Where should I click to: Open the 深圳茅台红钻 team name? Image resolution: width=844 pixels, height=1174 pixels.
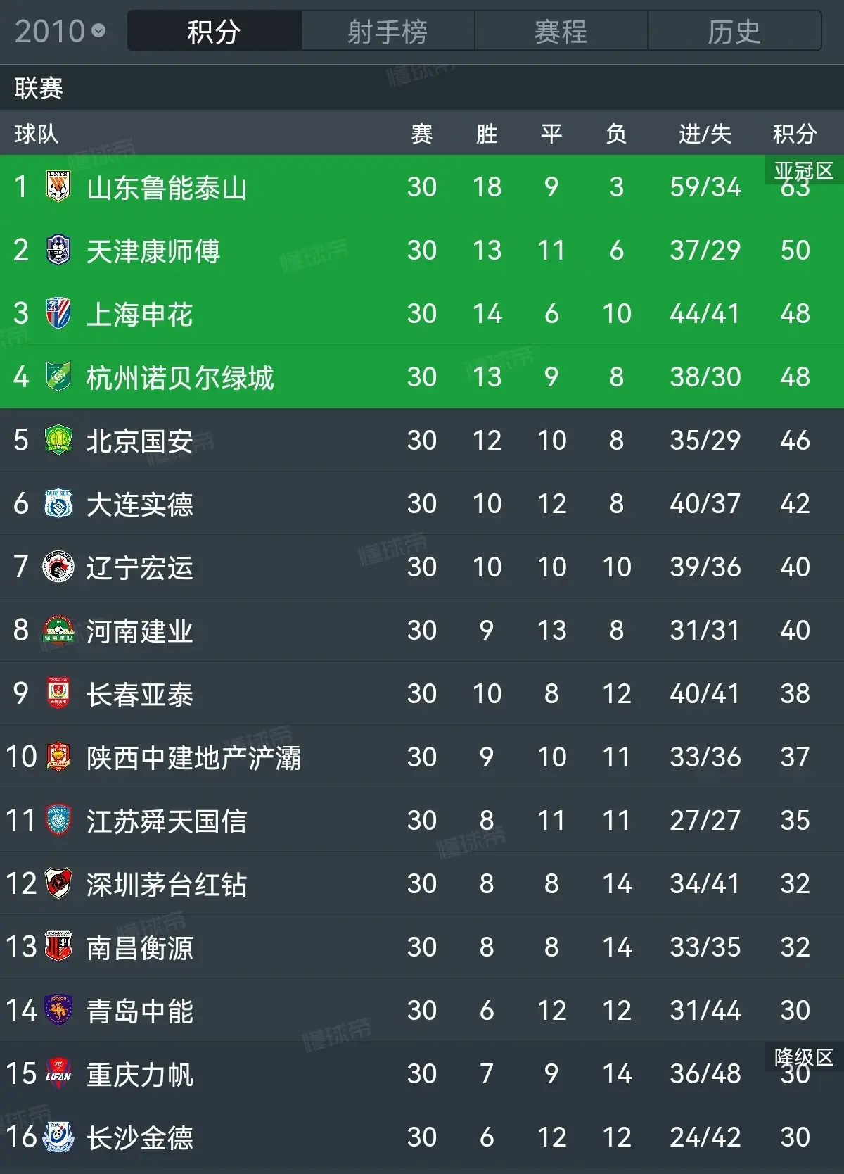click(x=167, y=885)
